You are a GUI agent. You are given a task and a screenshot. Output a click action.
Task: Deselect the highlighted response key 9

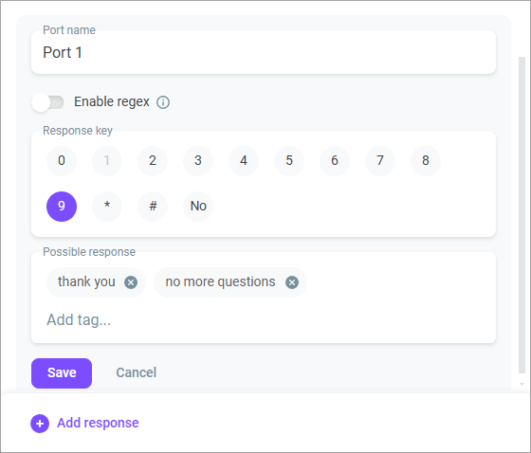coord(62,207)
